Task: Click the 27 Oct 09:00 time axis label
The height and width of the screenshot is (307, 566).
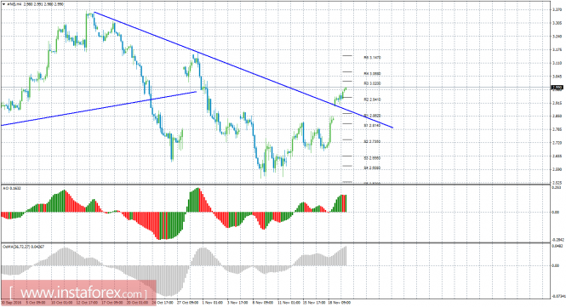Action: coord(188,303)
